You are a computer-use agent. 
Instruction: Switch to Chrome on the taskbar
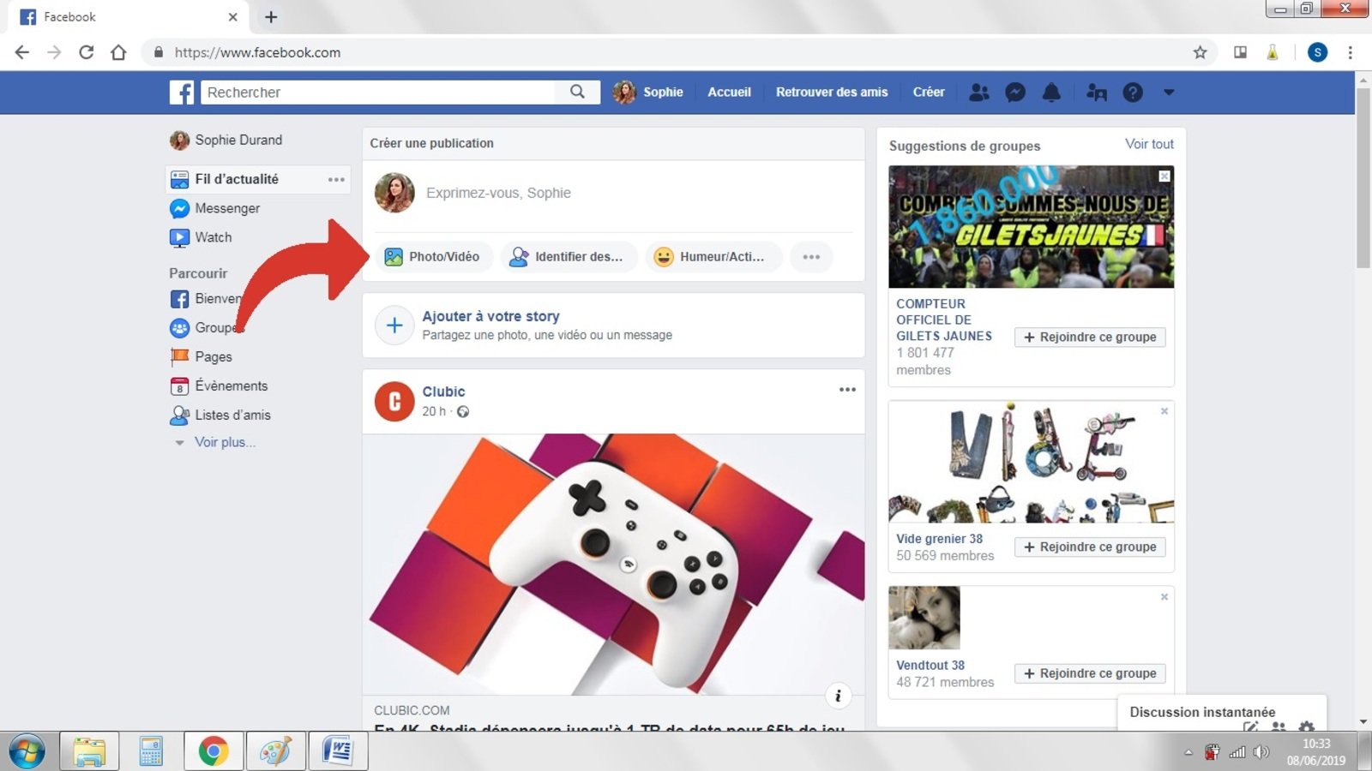[x=214, y=751]
